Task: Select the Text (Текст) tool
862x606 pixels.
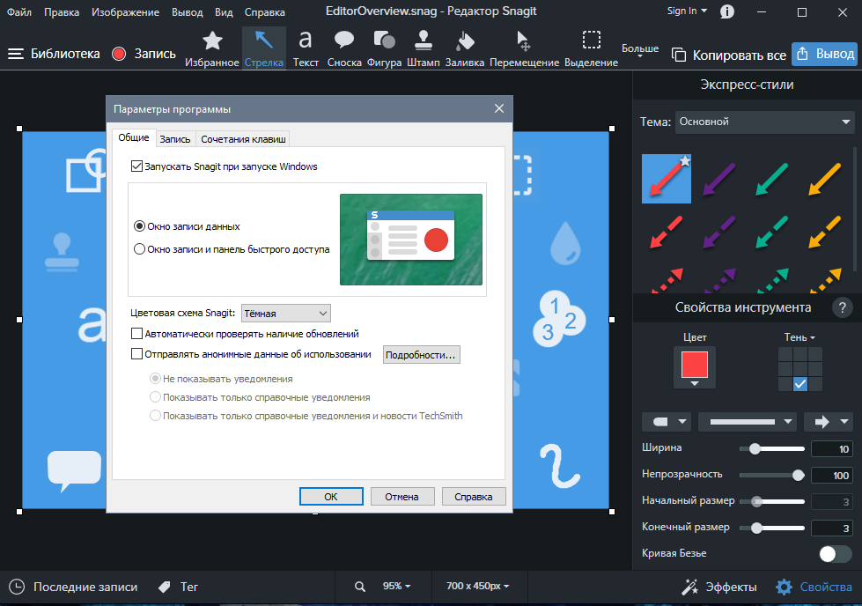Action: pyautogui.click(x=306, y=48)
